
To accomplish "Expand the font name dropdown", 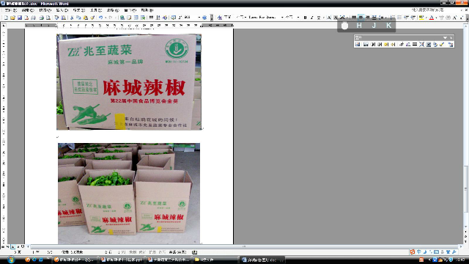I will point(282,18).
